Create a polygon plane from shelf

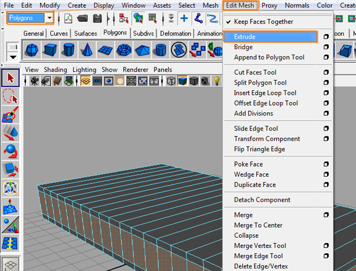105,50
